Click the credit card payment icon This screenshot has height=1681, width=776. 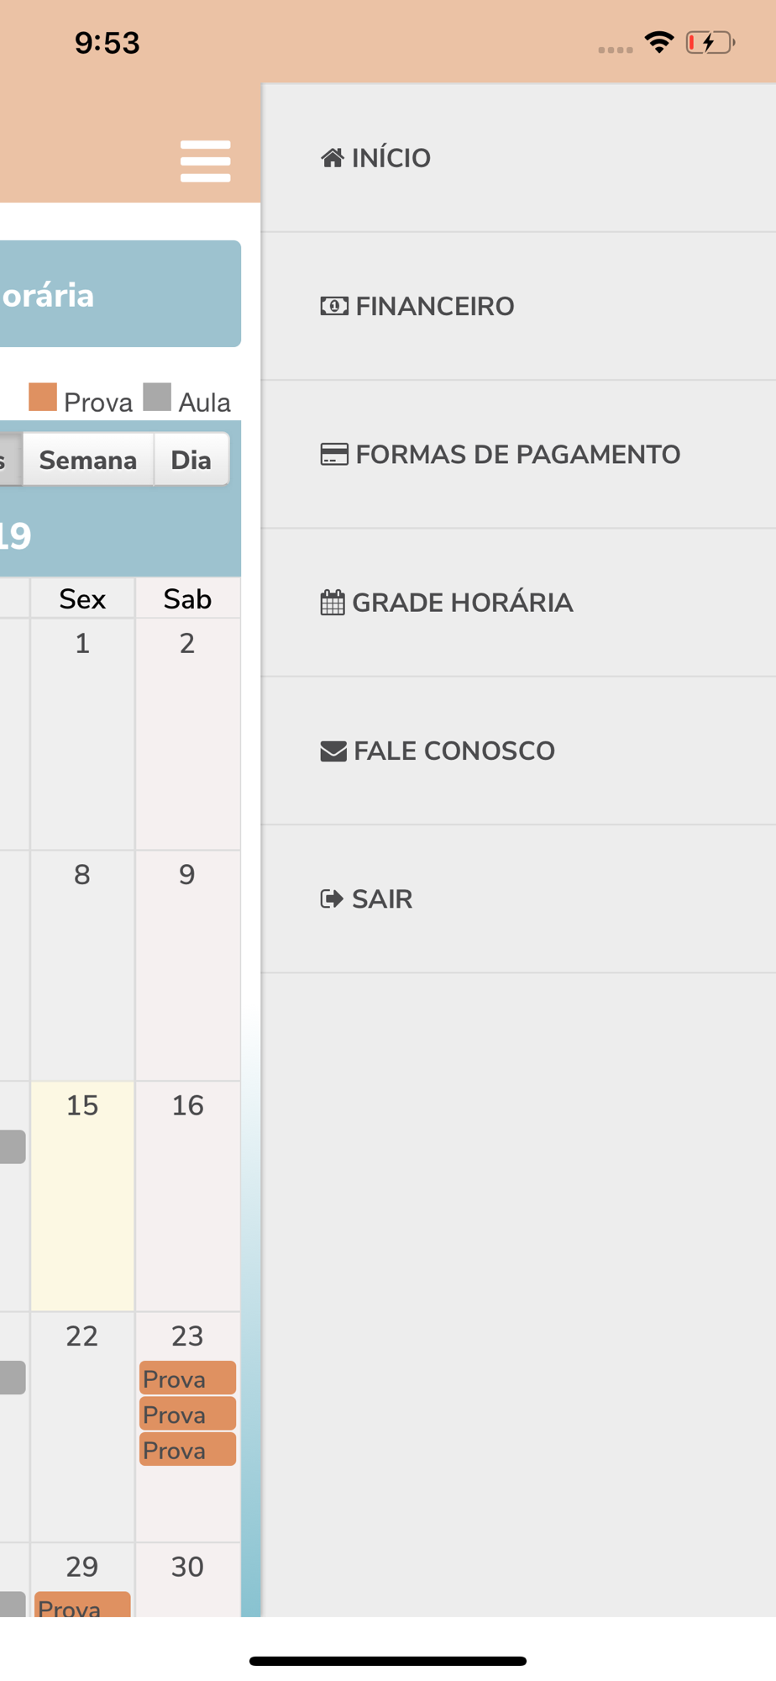click(x=334, y=455)
